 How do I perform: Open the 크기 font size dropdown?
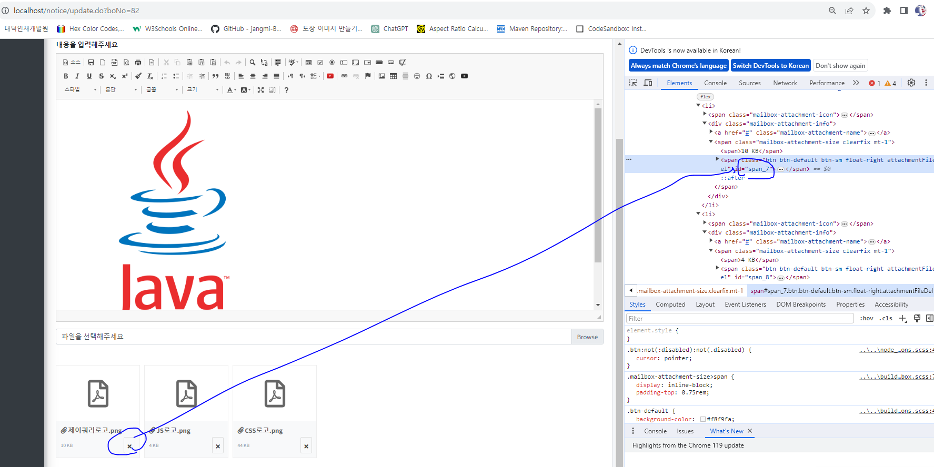pyautogui.click(x=203, y=90)
